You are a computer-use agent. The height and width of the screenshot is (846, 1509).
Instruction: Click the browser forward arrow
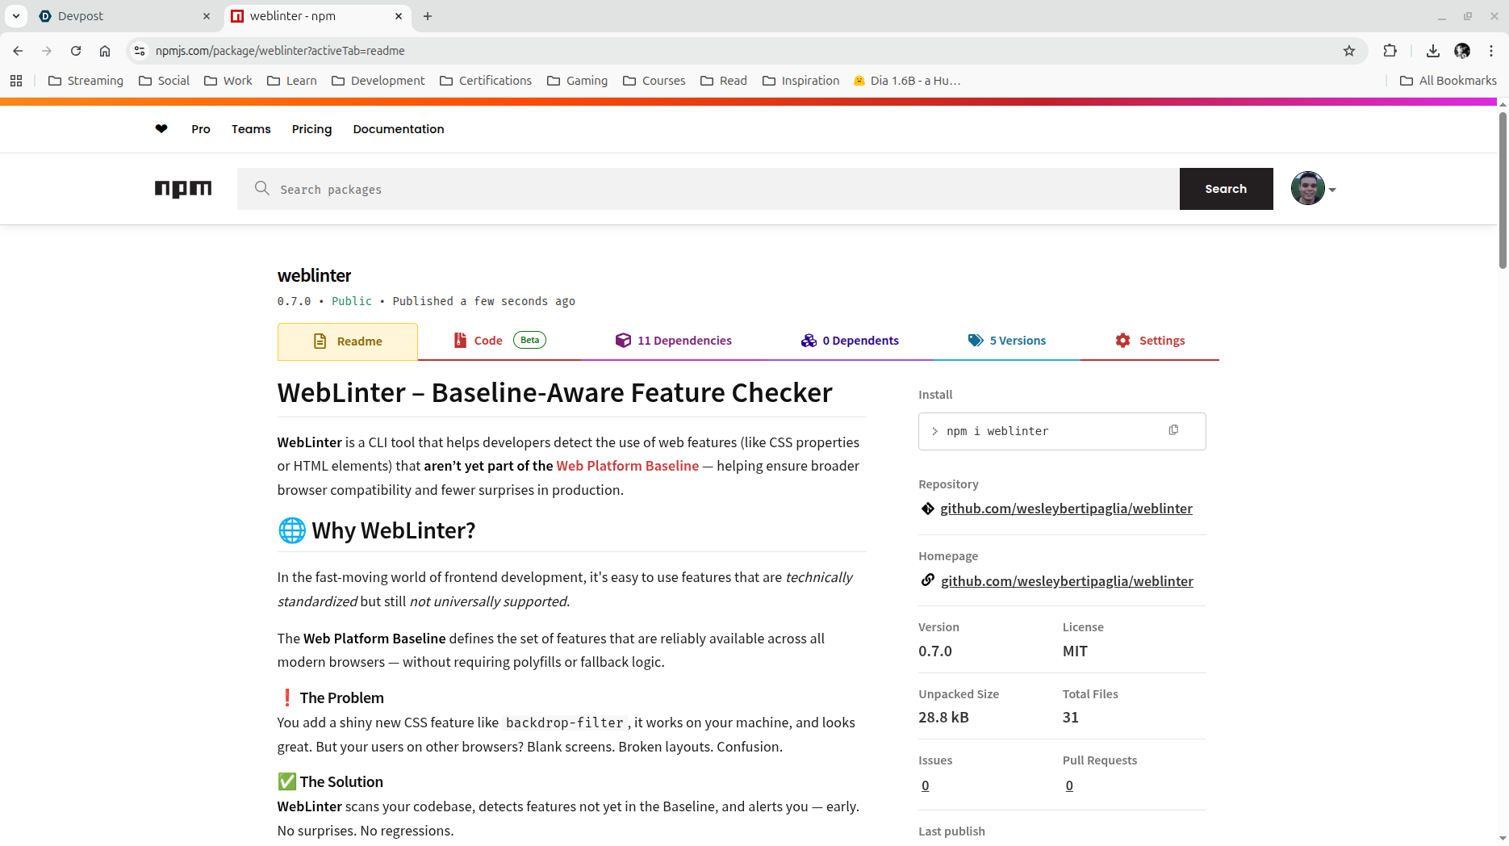coord(47,51)
